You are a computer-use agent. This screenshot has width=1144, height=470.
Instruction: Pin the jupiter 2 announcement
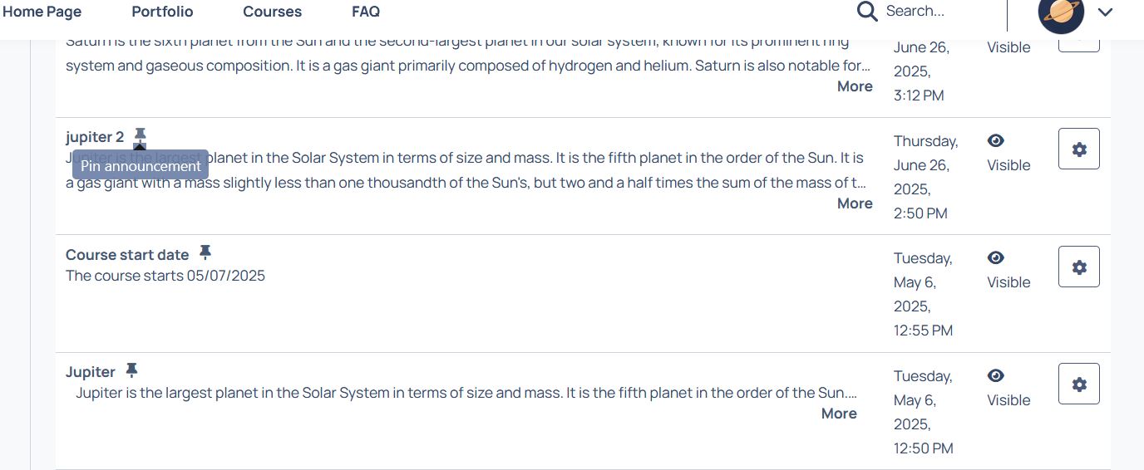tap(141, 135)
